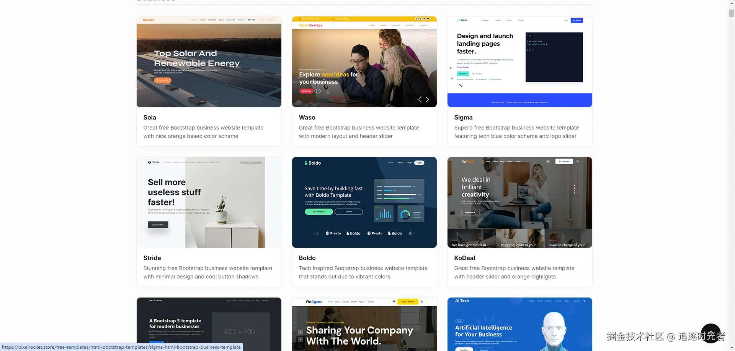Go to the Stride template title
This screenshot has height=351, width=735.
[x=152, y=258]
